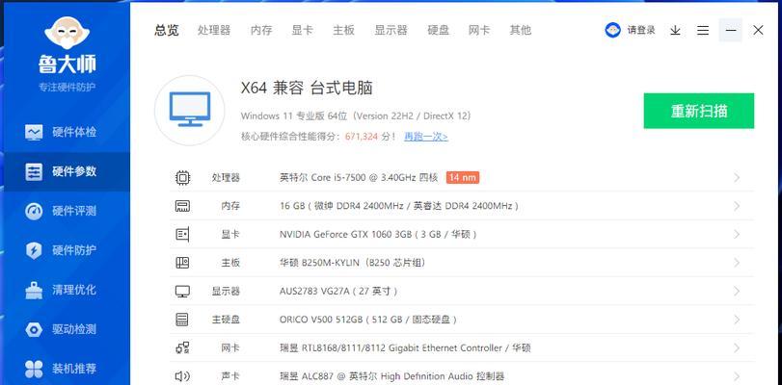The width and height of the screenshot is (782, 385).
Task: Click the Windows 11 专业版 version text
Action: pyautogui.click(x=356, y=116)
